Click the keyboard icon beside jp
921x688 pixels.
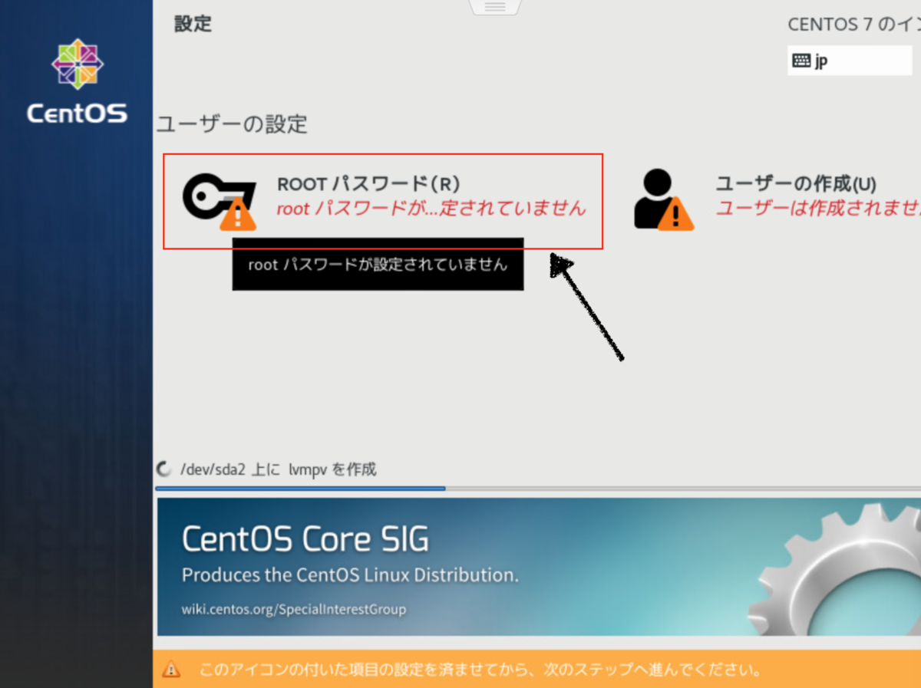801,61
